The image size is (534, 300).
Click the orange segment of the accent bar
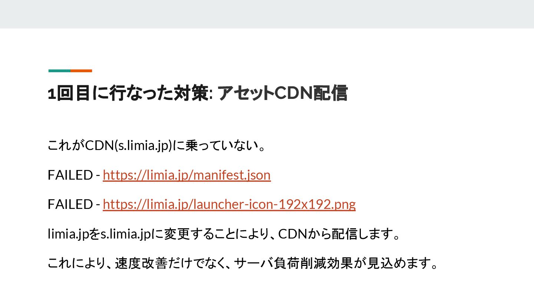tap(81, 70)
